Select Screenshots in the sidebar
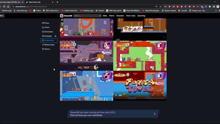The image size is (220, 124). click(49, 40)
